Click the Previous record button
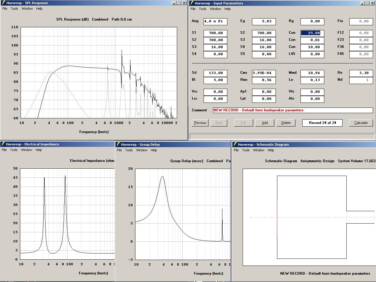This screenshot has height=282, width=376. [x=200, y=123]
